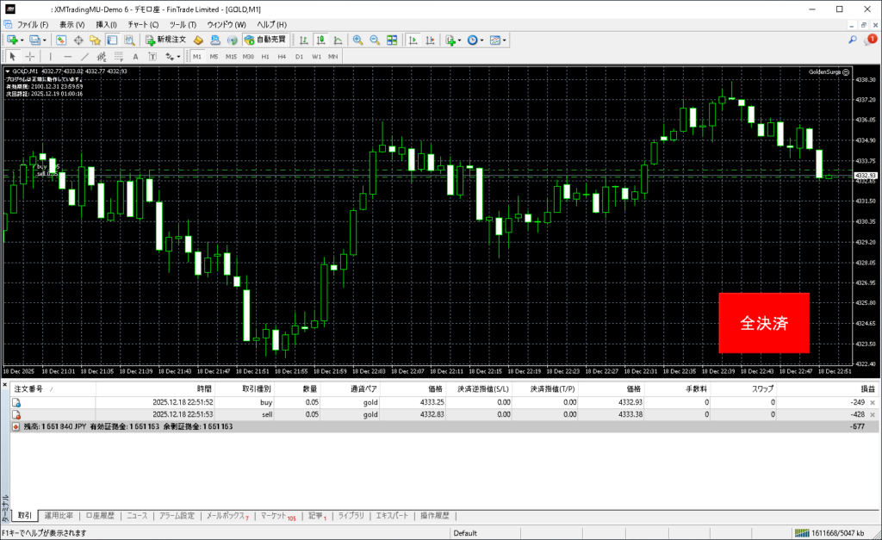Open the チャート (C) menu

coord(143,25)
